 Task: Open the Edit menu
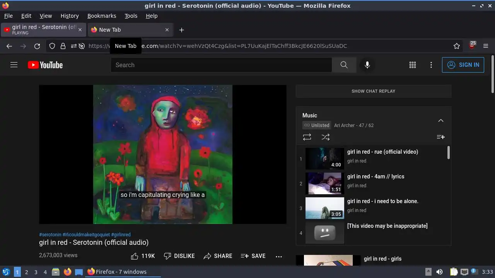tap(26, 16)
